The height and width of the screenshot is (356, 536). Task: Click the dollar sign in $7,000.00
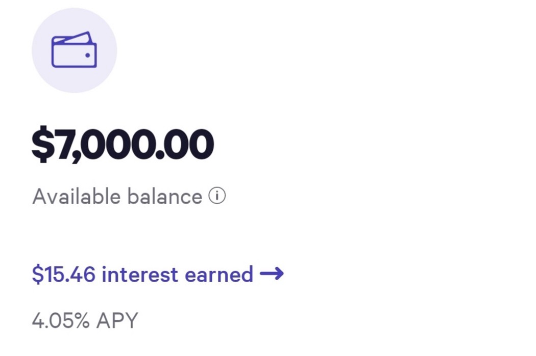[42, 145]
